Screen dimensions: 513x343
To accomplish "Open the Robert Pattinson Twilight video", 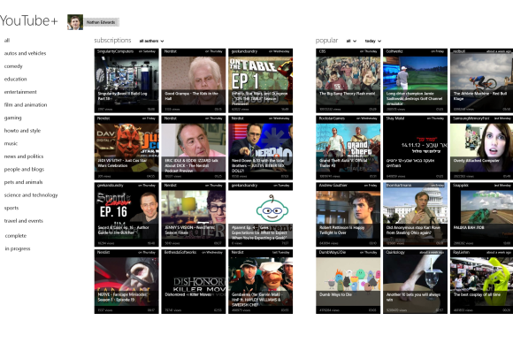I will point(348,215).
